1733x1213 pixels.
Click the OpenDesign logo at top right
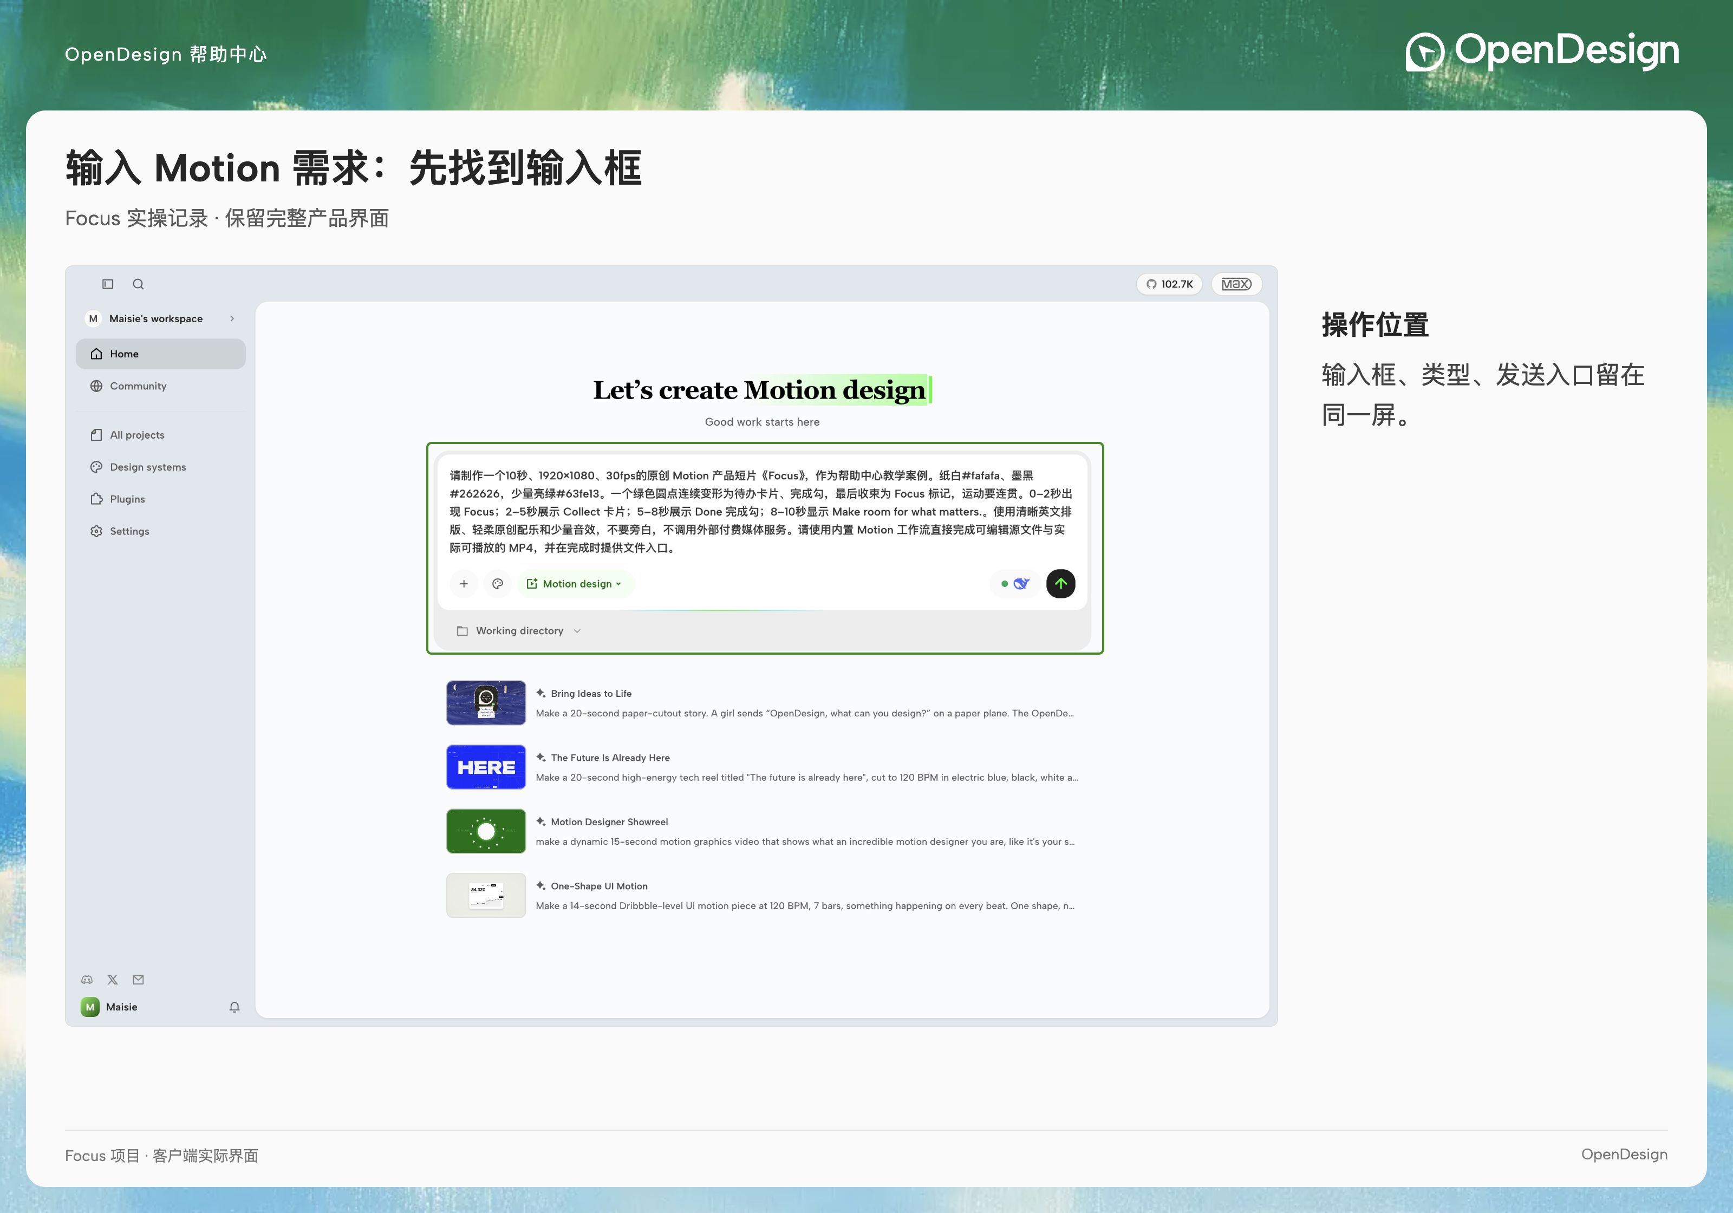pyautogui.click(x=1542, y=51)
